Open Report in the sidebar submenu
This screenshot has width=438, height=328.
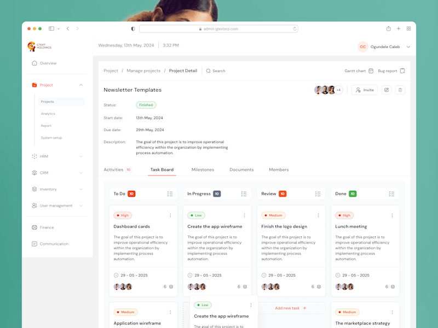click(x=46, y=126)
